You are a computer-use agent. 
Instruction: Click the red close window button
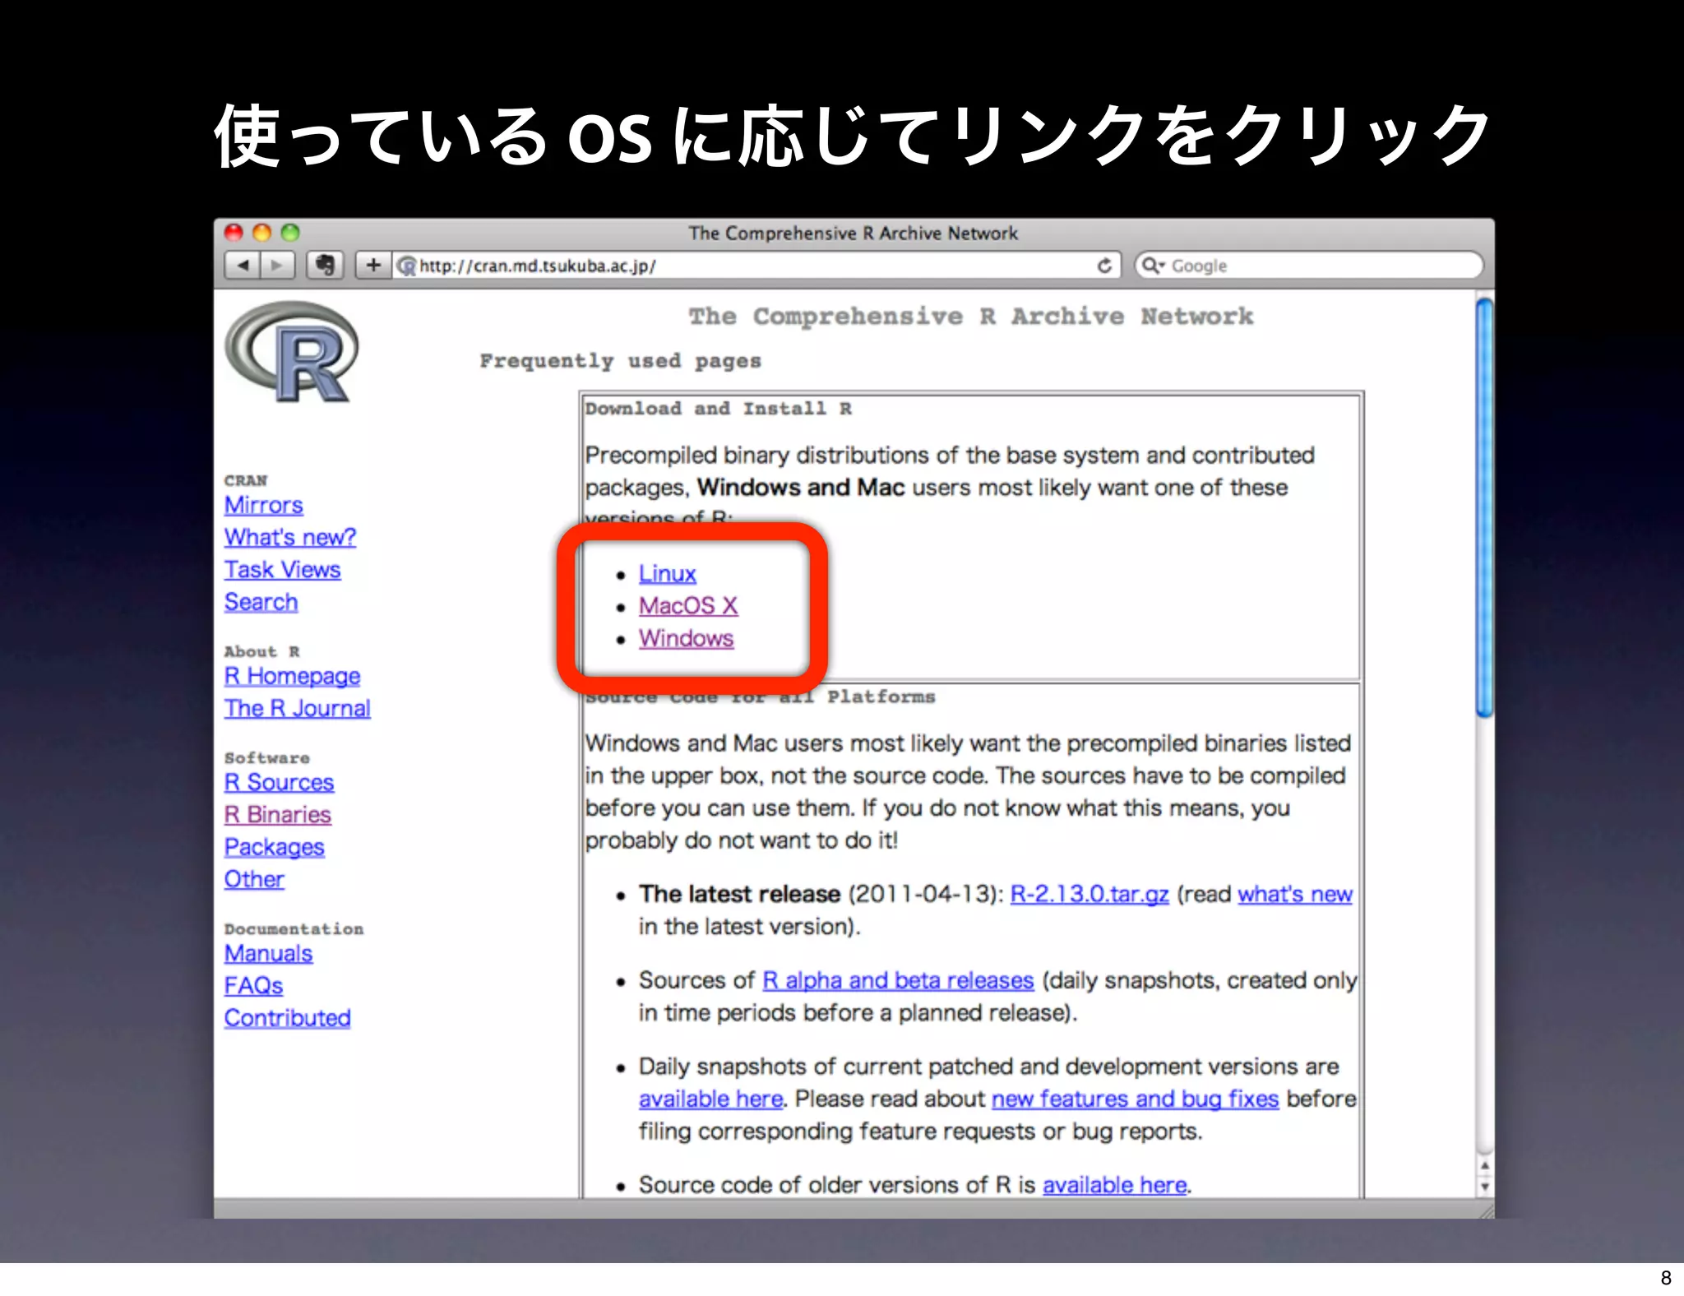pos(234,233)
